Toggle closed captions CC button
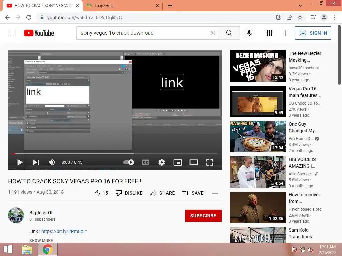The width and height of the screenshot is (342, 256). click(146, 162)
